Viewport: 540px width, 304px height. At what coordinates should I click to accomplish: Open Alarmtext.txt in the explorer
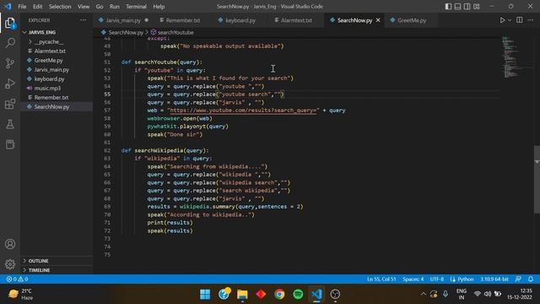coord(50,51)
